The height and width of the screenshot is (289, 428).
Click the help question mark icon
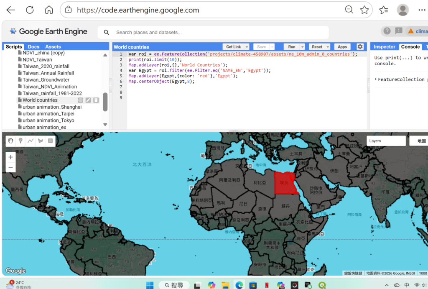[387, 31]
